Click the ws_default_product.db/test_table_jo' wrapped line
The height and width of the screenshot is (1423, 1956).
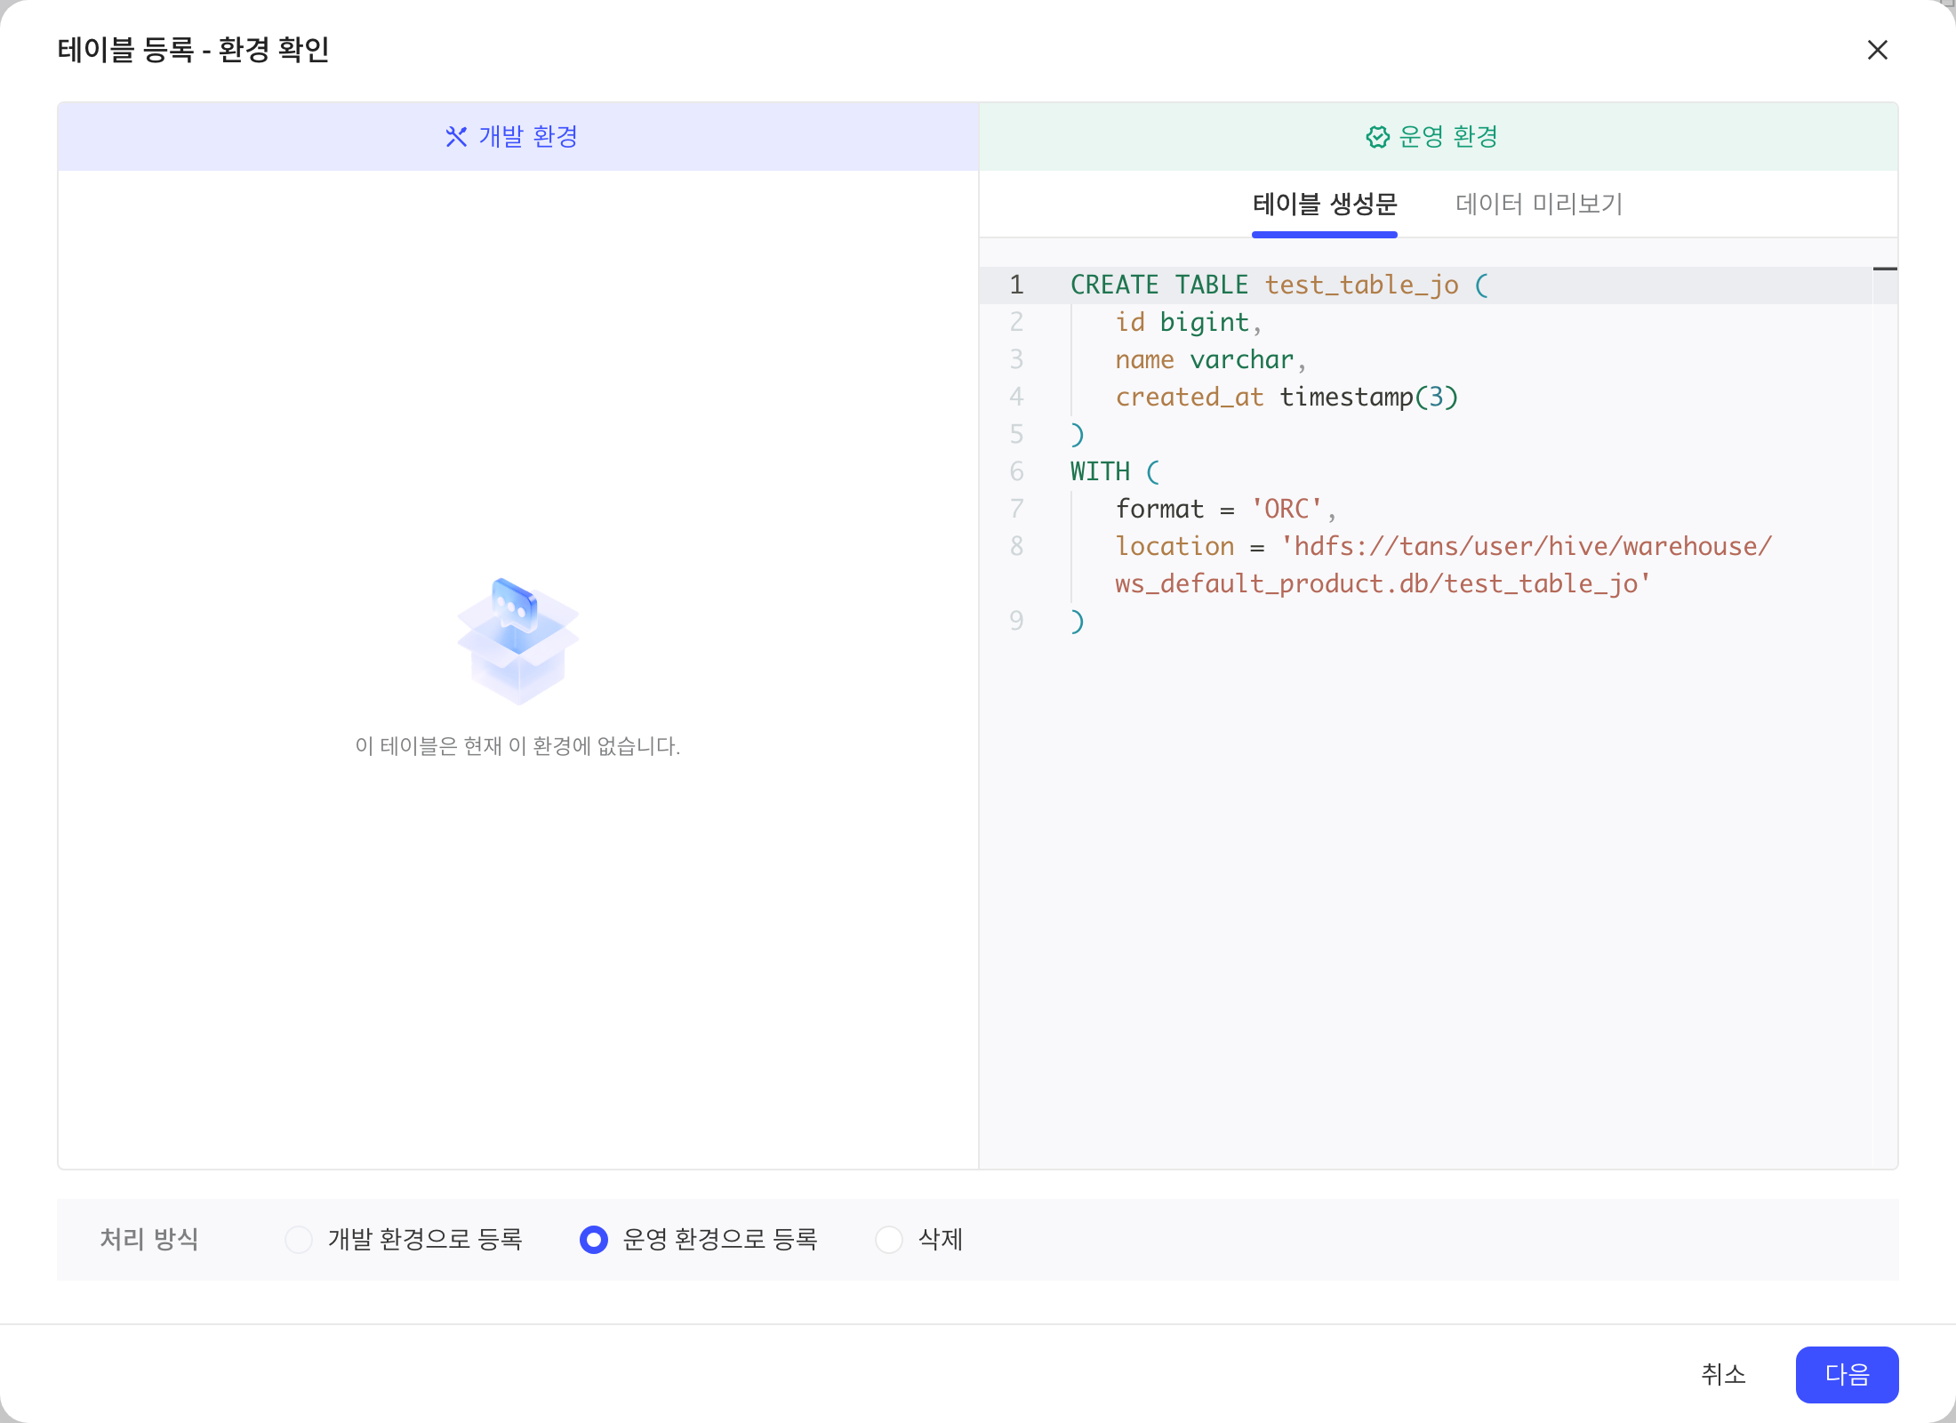coord(1383,583)
